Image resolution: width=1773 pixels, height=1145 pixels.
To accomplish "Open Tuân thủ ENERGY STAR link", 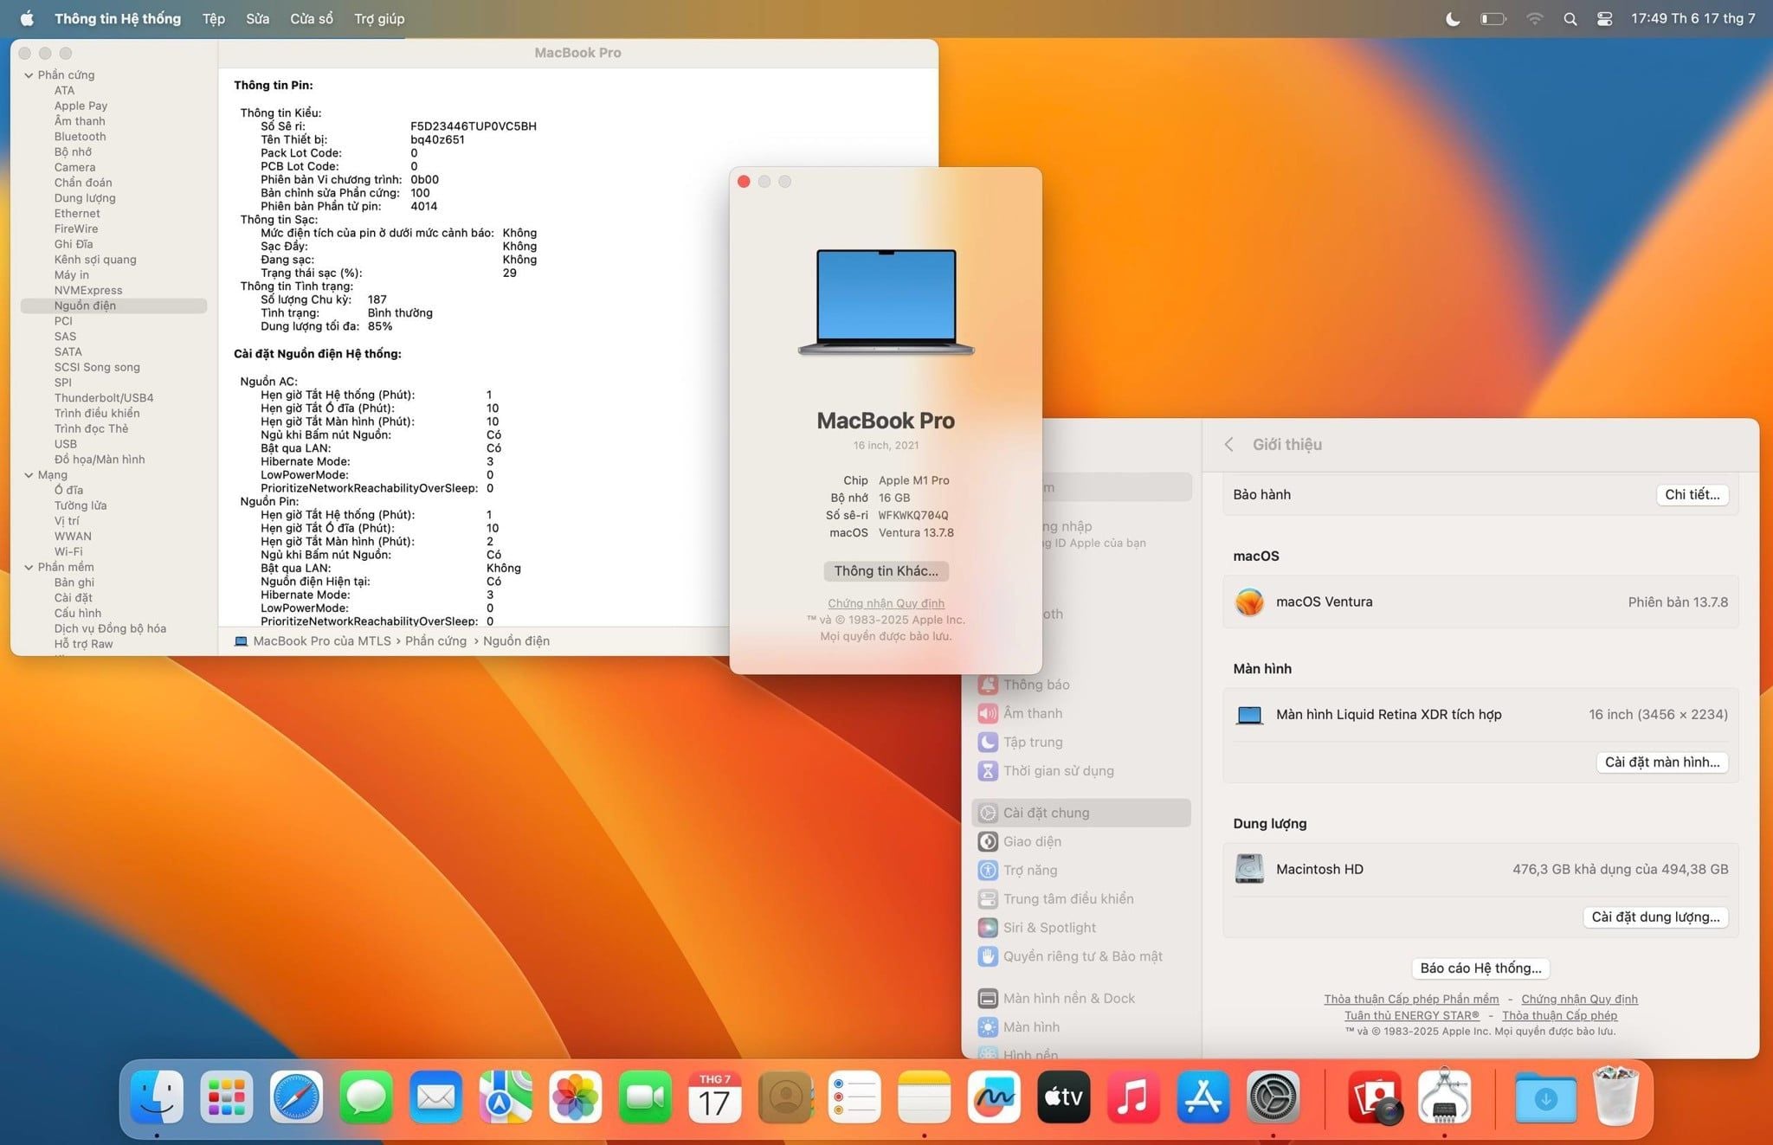I will click(1411, 1015).
